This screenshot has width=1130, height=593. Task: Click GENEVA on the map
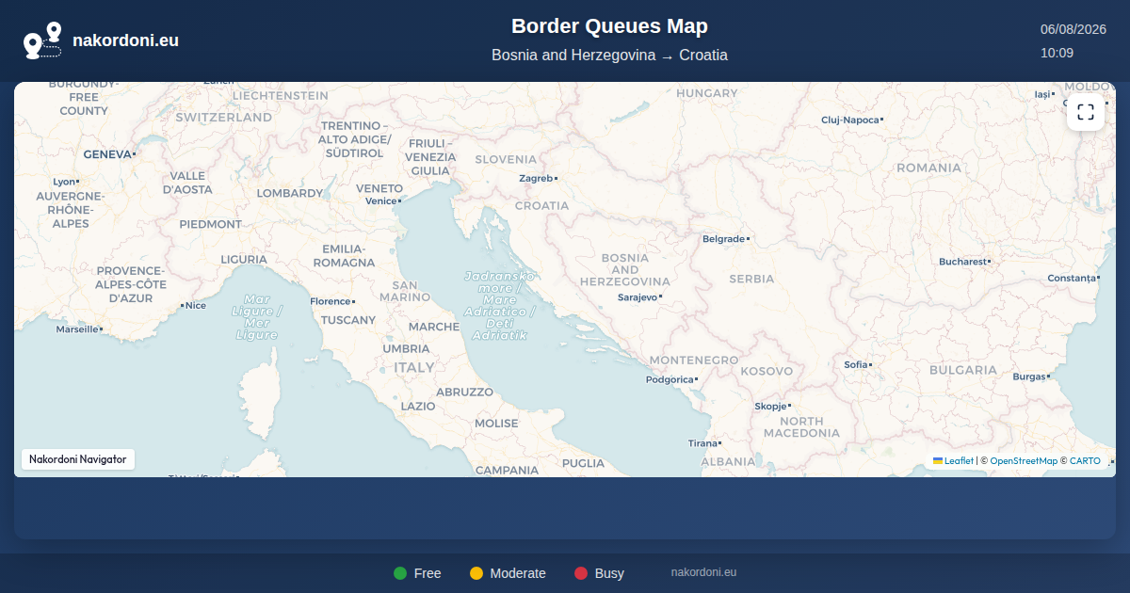[x=107, y=153]
